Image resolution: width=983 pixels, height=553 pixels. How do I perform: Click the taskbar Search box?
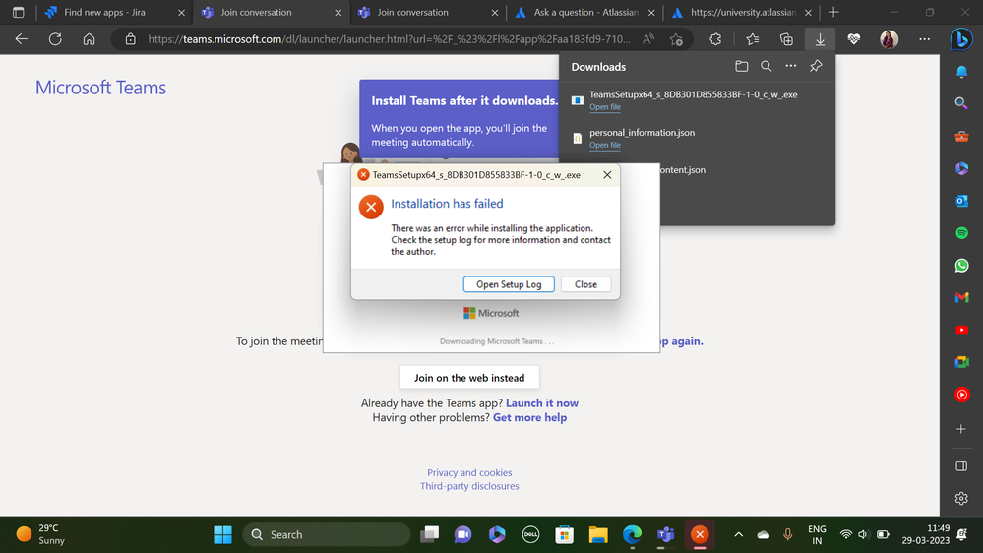pos(326,535)
